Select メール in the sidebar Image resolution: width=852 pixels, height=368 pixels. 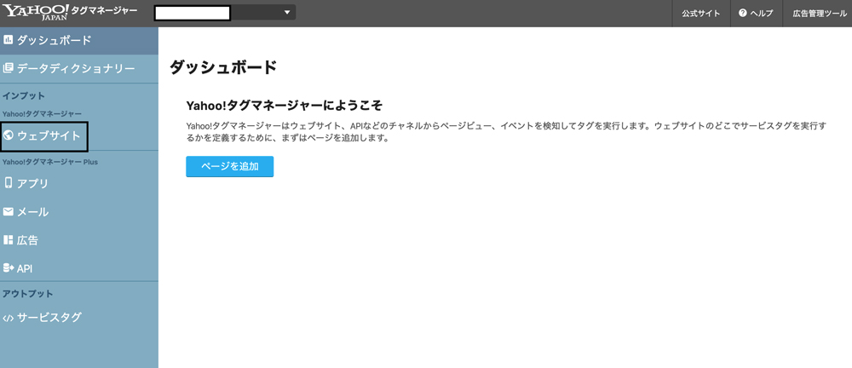click(x=79, y=211)
